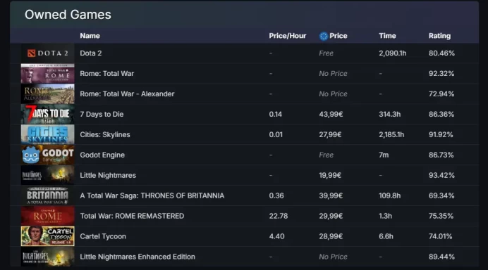Screen dimensions: 488x270
Task: Select Rome: Total War rating 92.32%
Action: (x=441, y=74)
